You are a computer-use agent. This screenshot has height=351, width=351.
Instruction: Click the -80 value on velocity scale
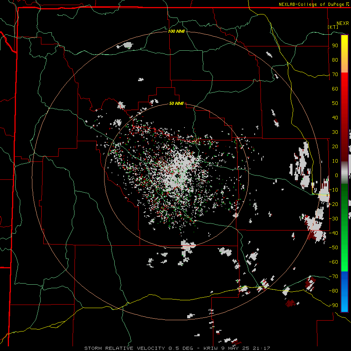[333, 291]
